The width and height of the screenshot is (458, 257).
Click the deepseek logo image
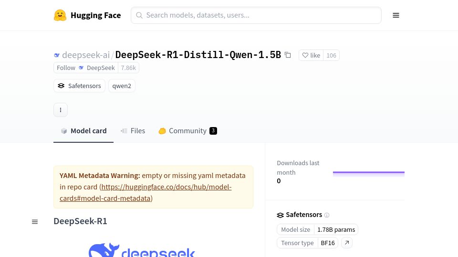click(142, 250)
